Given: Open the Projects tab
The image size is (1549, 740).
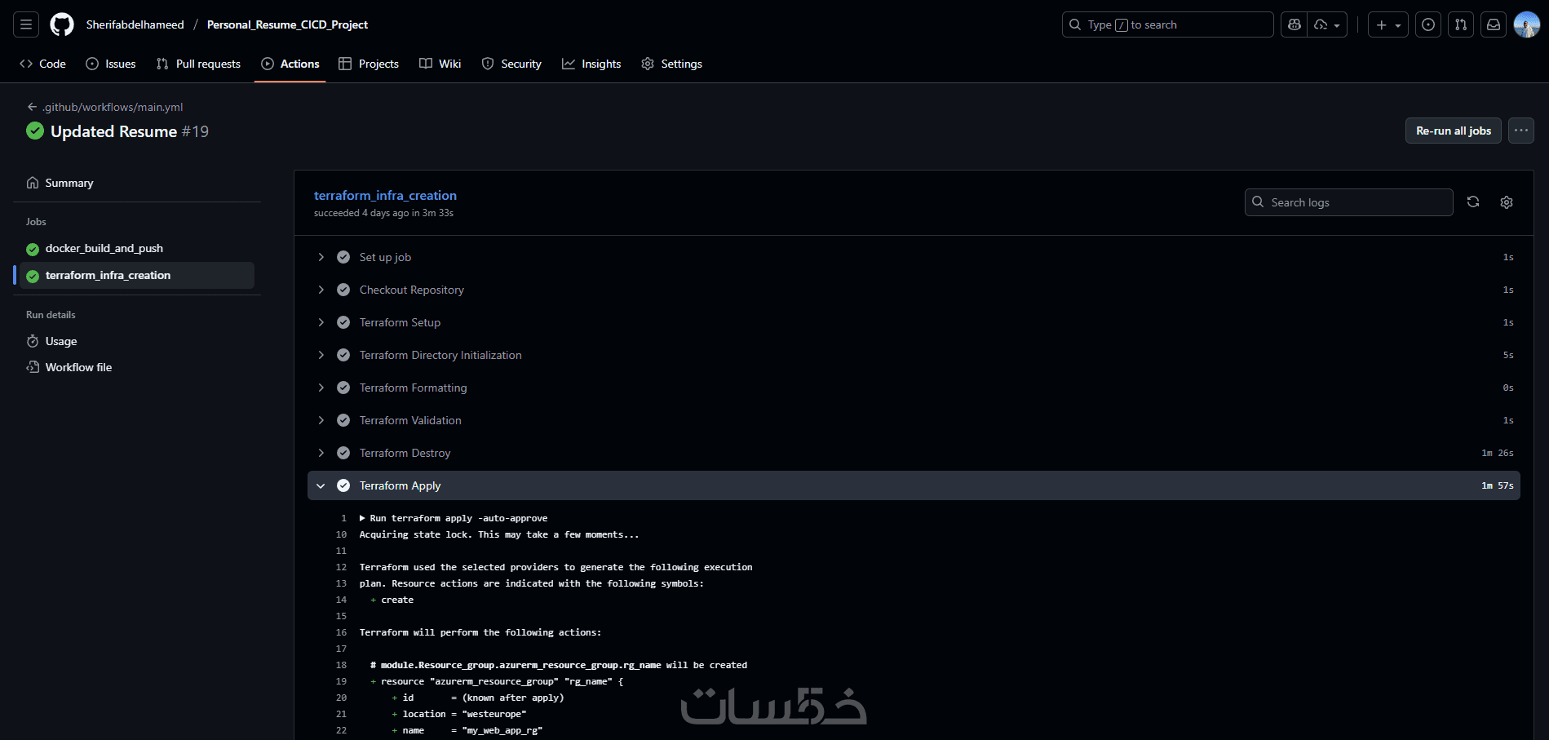Looking at the screenshot, I should pos(369,64).
